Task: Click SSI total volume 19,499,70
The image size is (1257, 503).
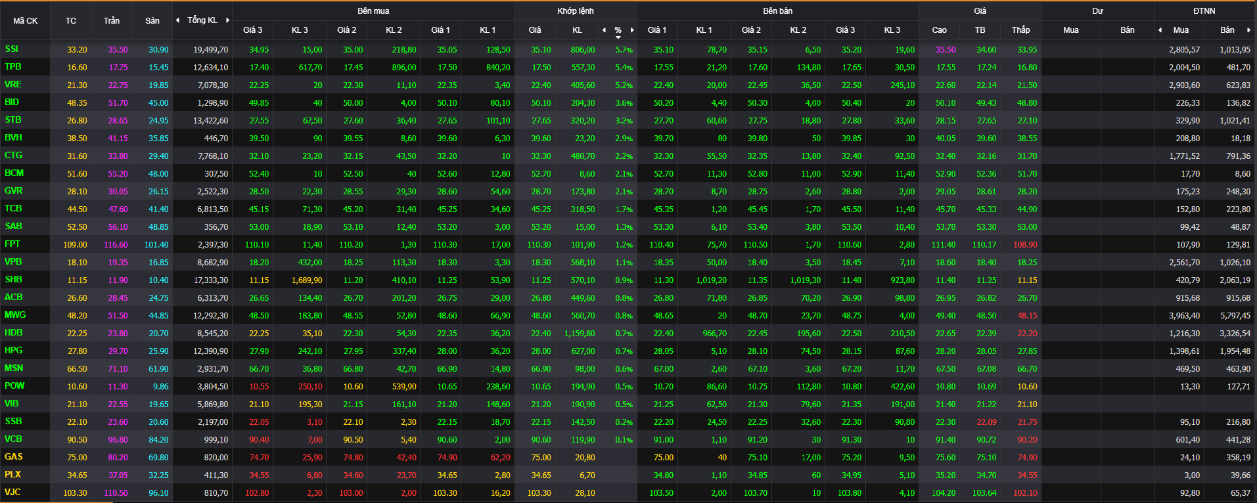Action: tap(211, 50)
